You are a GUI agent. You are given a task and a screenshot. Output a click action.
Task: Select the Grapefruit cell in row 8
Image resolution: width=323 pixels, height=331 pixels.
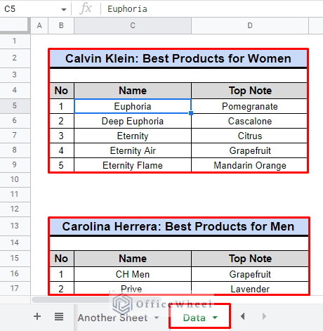point(249,150)
